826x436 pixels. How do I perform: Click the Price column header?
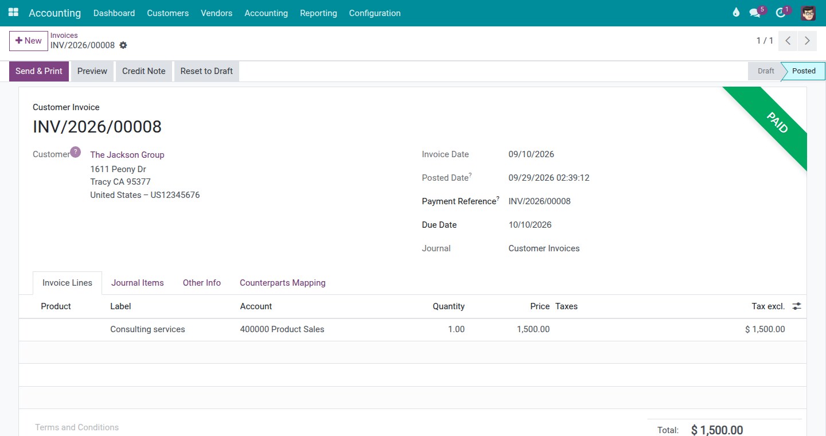[x=540, y=306]
